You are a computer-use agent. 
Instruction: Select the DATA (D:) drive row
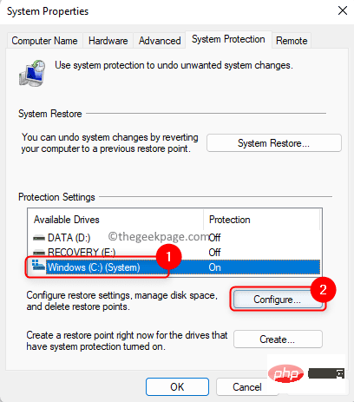pos(174,238)
